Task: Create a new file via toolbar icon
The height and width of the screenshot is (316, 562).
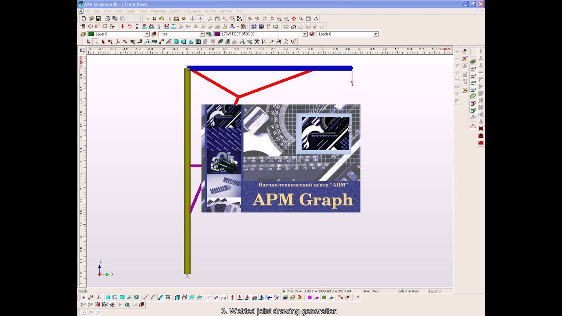Action: coord(83,18)
